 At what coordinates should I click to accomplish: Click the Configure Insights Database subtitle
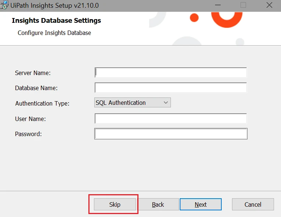coord(54,33)
